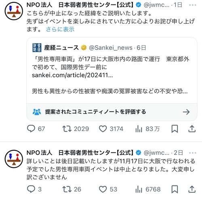Share the first post
The height and width of the screenshot is (198, 202).
pyautogui.click(x=192, y=129)
